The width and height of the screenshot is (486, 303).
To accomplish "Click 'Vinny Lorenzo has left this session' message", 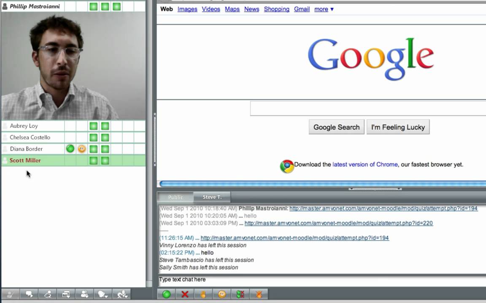I will (x=202, y=245).
